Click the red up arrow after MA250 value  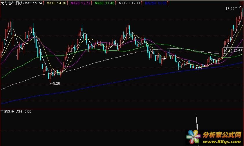pyautogui.click(x=168, y=3)
